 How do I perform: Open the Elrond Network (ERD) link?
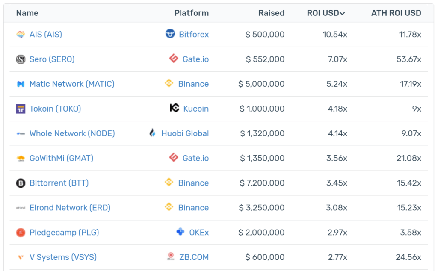click(70, 208)
